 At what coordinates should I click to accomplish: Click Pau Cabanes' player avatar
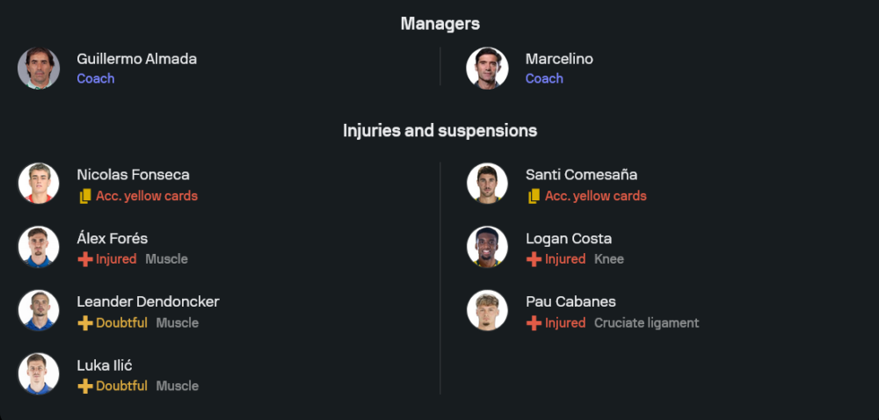[487, 310]
